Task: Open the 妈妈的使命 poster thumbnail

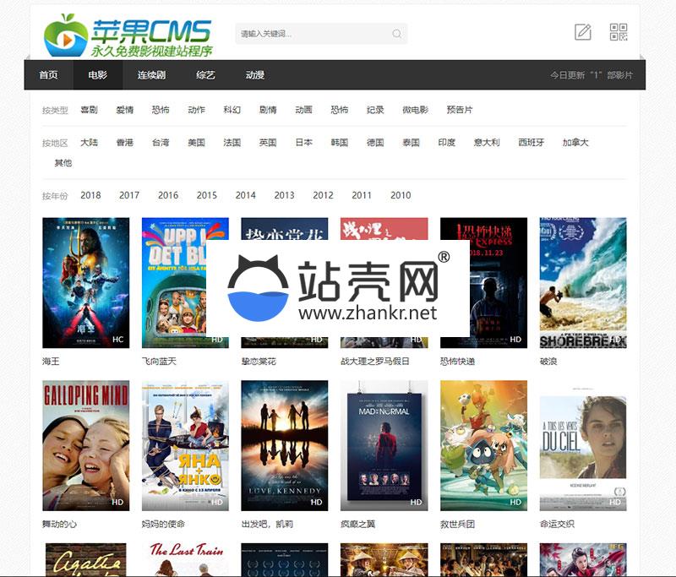Action: coord(185,445)
